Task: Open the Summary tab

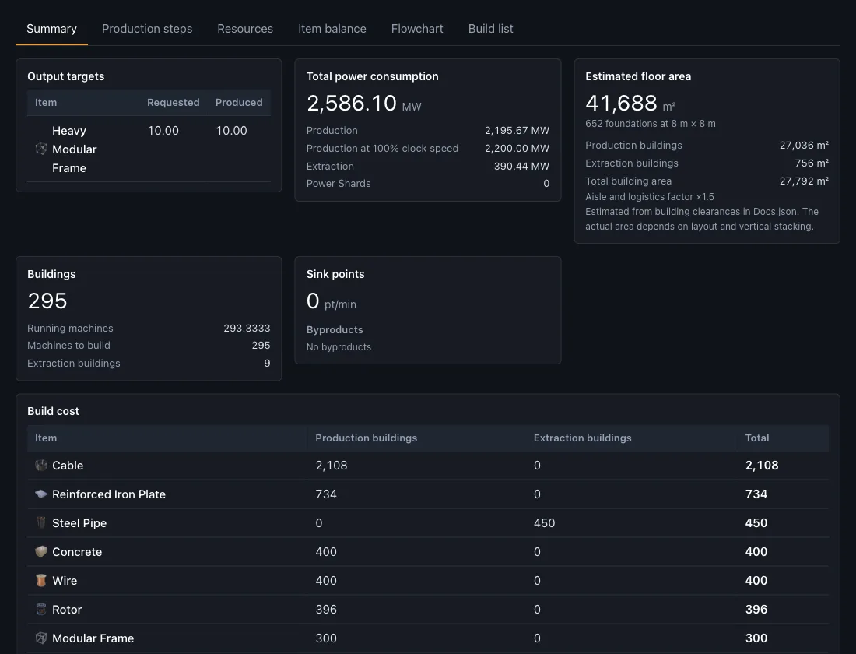Action: (x=51, y=28)
